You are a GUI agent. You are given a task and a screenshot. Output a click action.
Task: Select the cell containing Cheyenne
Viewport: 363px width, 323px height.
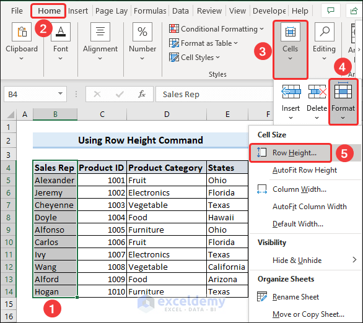[55, 205]
